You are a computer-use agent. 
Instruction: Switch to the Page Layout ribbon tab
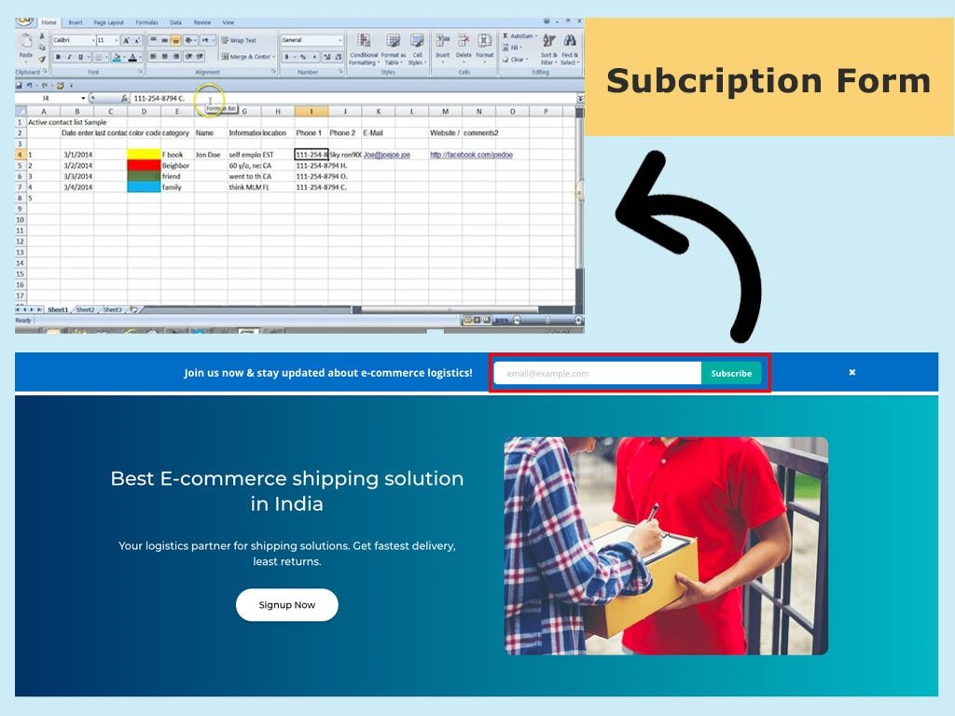coord(108,22)
